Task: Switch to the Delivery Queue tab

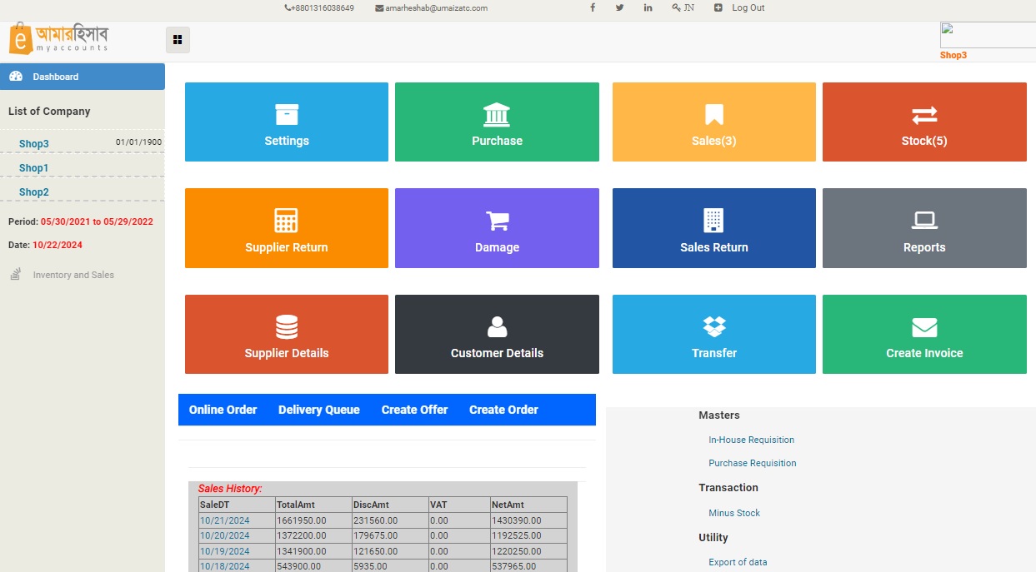Action: point(319,410)
